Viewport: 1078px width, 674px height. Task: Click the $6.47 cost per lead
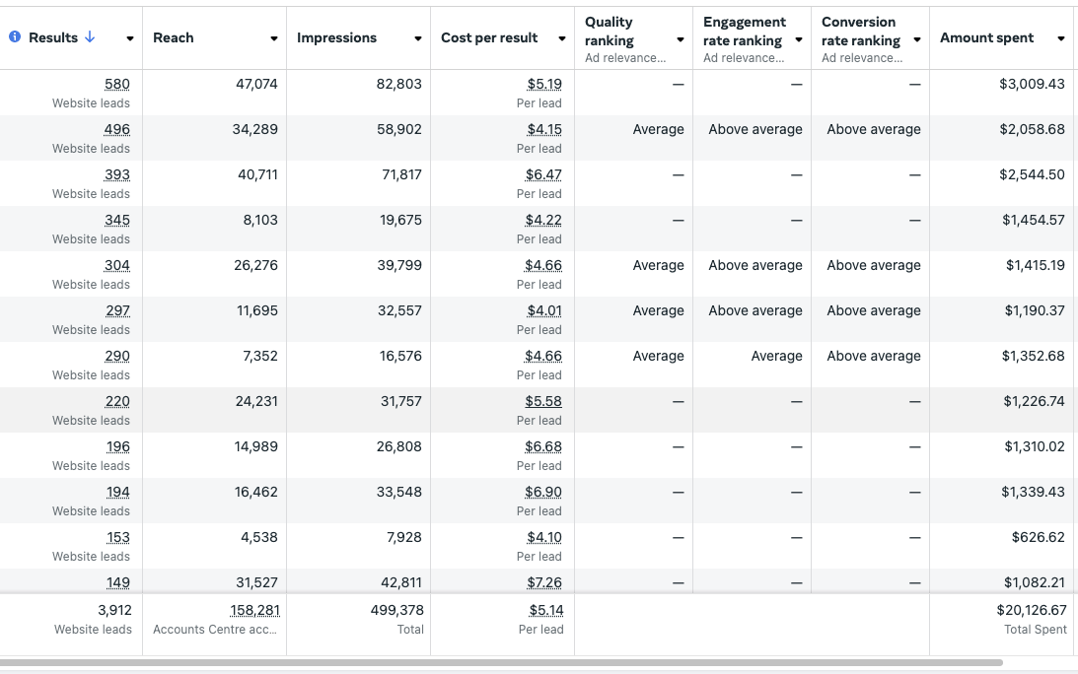point(543,174)
